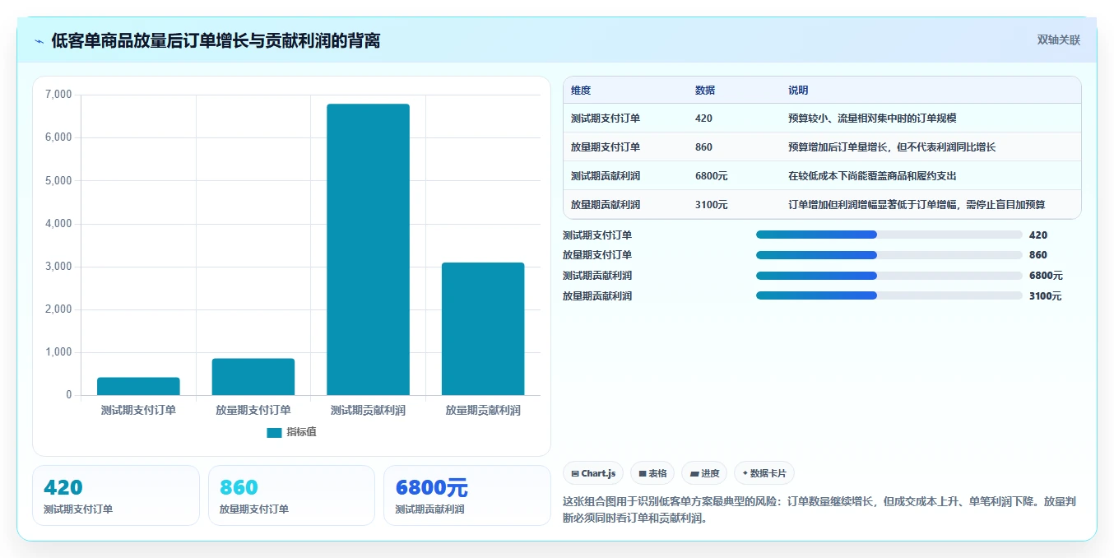Click the 860 data card
1114x558 pixels.
[291, 495]
